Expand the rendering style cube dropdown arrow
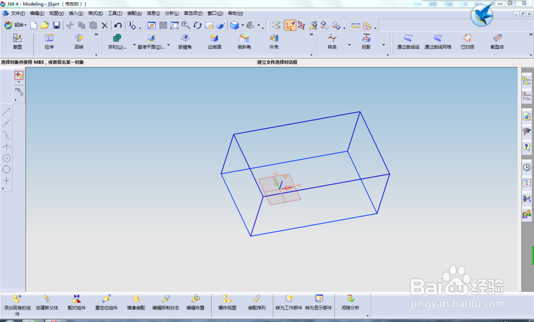The image size is (534, 322). point(242,26)
